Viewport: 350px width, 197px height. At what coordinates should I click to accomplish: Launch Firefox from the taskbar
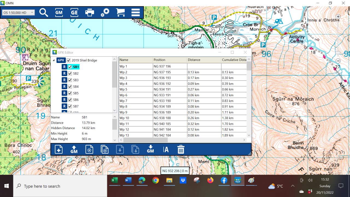210,181
